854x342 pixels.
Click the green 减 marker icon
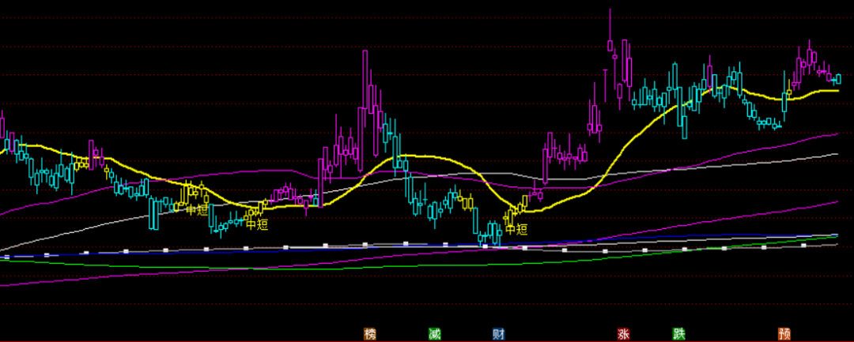click(434, 333)
